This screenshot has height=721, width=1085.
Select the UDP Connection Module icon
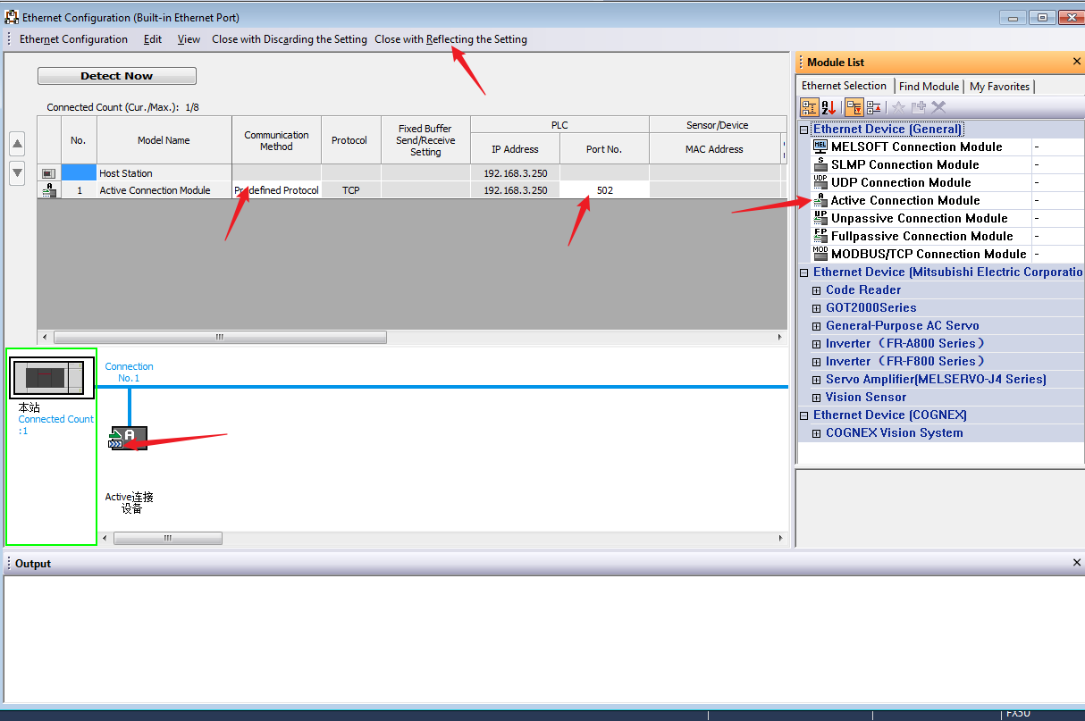pos(820,182)
